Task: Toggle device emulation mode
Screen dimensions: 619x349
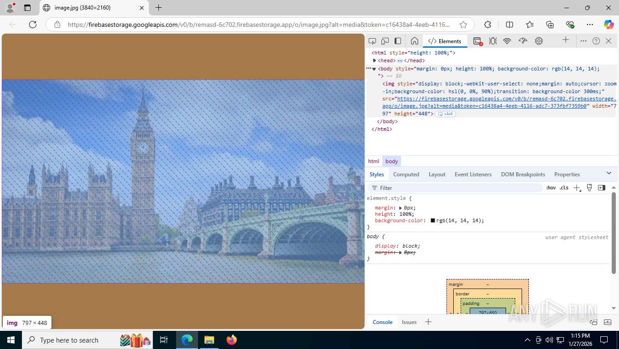Action: tap(385, 41)
